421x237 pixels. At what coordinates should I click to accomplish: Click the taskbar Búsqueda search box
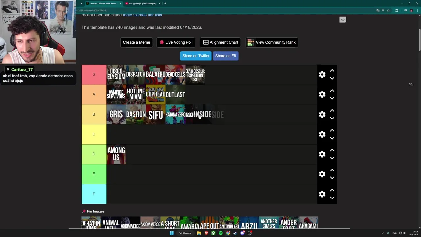pyautogui.click(x=186, y=233)
